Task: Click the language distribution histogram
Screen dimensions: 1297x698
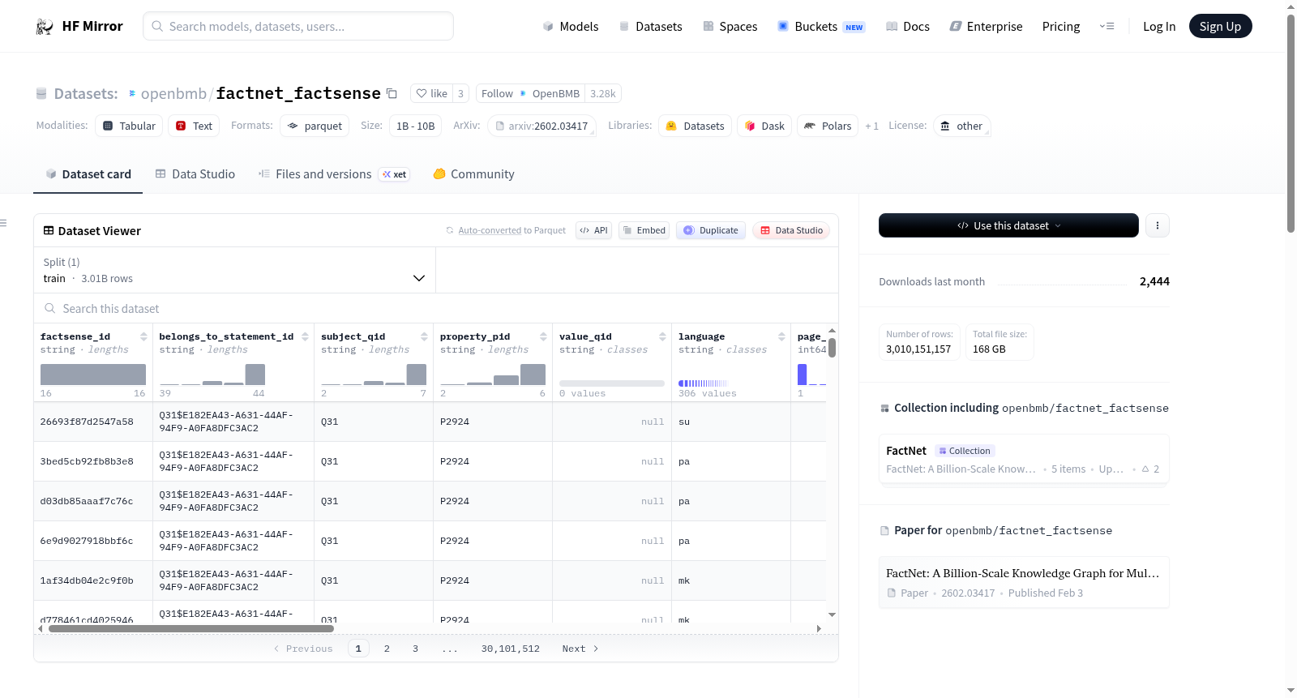Action: coord(703,383)
